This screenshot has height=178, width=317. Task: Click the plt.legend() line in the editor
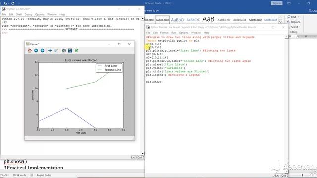[x=173, y=75]
